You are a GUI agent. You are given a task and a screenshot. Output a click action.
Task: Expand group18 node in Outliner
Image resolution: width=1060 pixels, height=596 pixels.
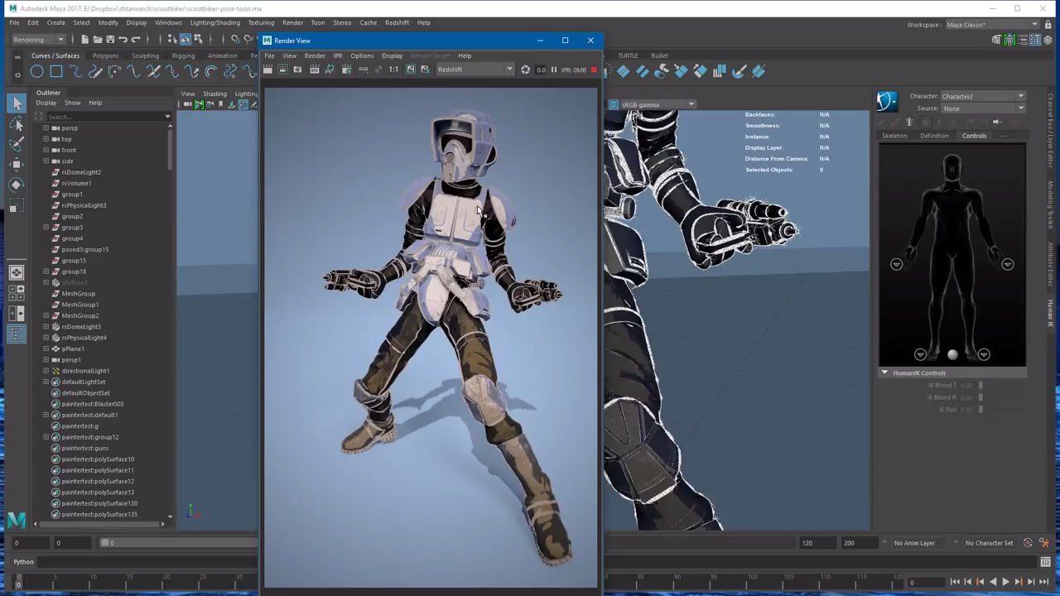point(46,272)
